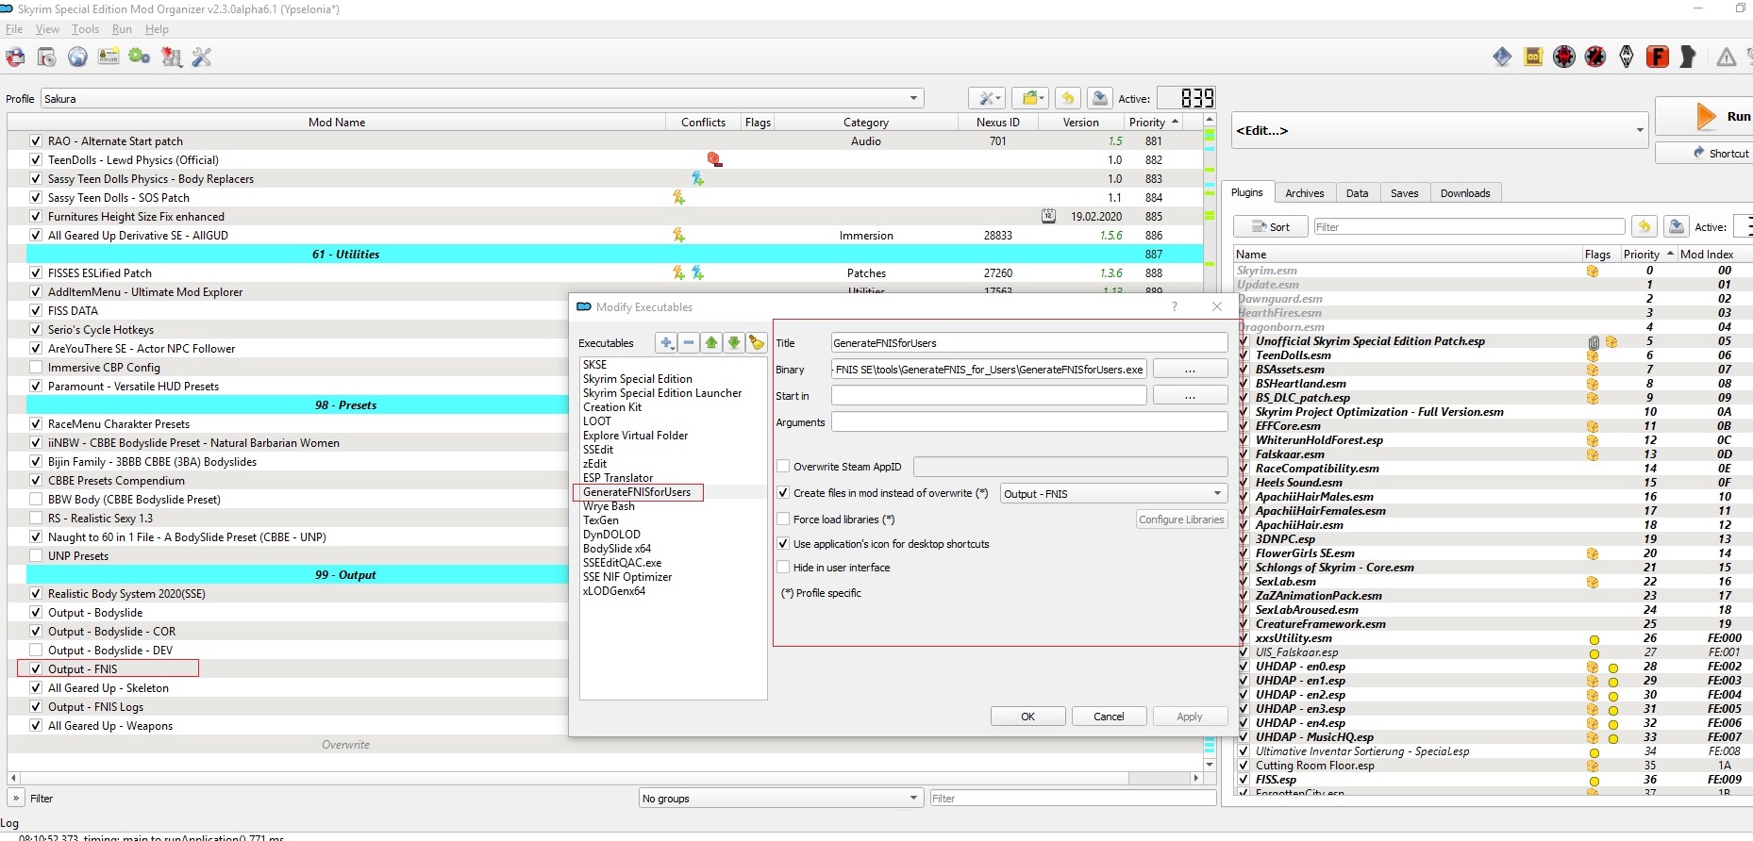Open the profiles ID card icon
The height and width of the screenshot is (841, 1753).
point(109,58)
